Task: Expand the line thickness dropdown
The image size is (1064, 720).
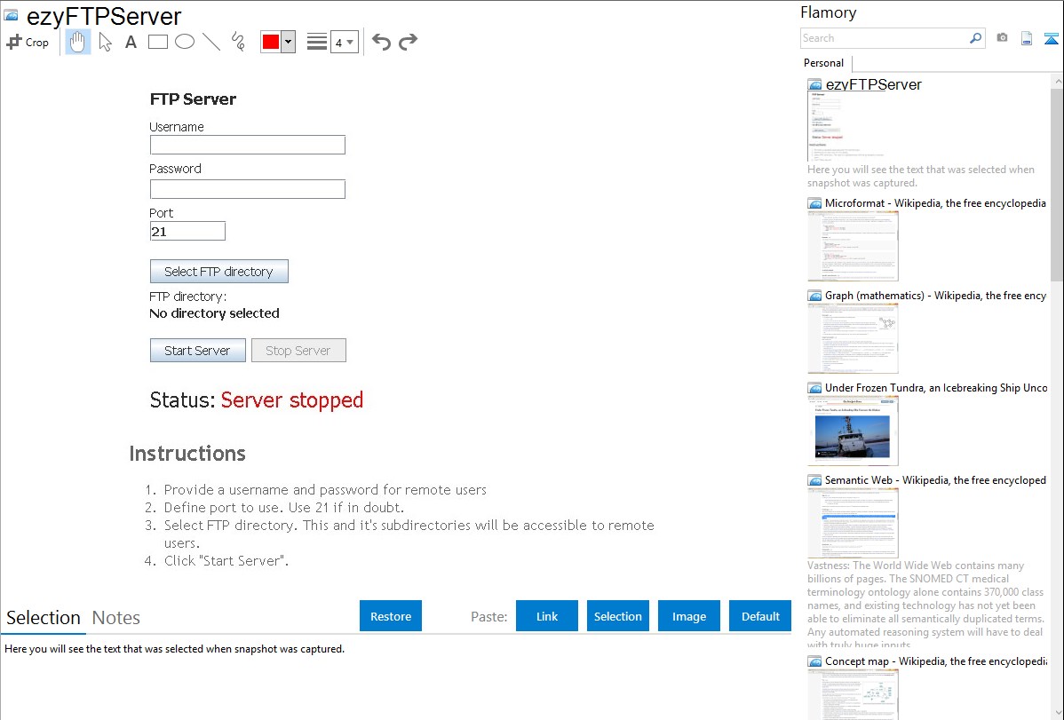Action: pyautogui.click(x=344, y=42)
